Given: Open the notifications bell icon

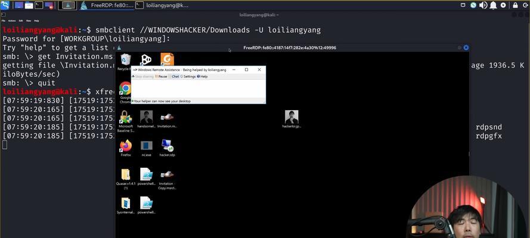Looking at the screenshot, I should [x=493, y=5].
